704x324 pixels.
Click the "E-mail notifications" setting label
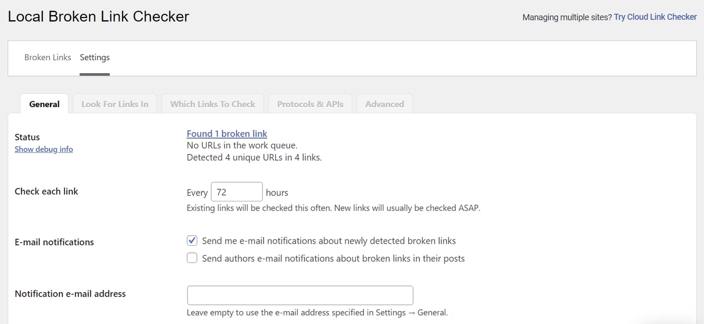[54, 242]
